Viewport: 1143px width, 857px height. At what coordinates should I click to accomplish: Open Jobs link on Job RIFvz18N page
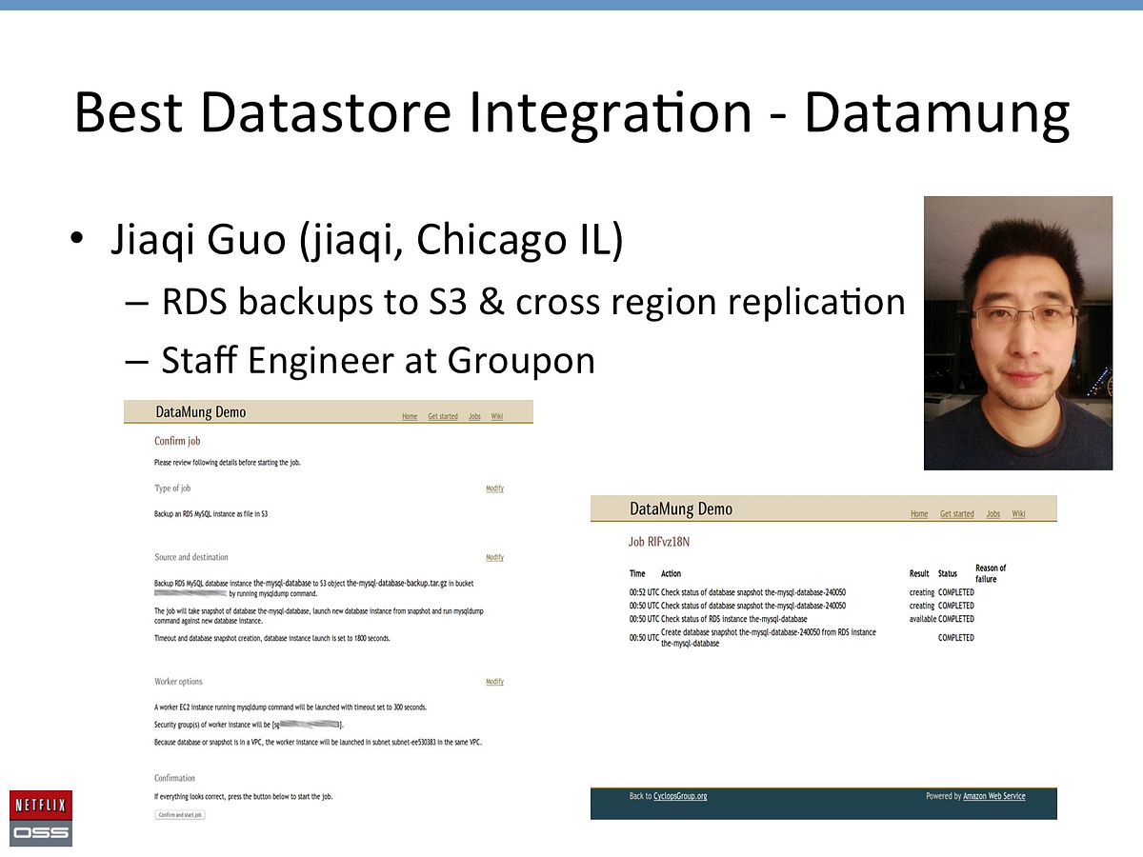pos(993,513)
